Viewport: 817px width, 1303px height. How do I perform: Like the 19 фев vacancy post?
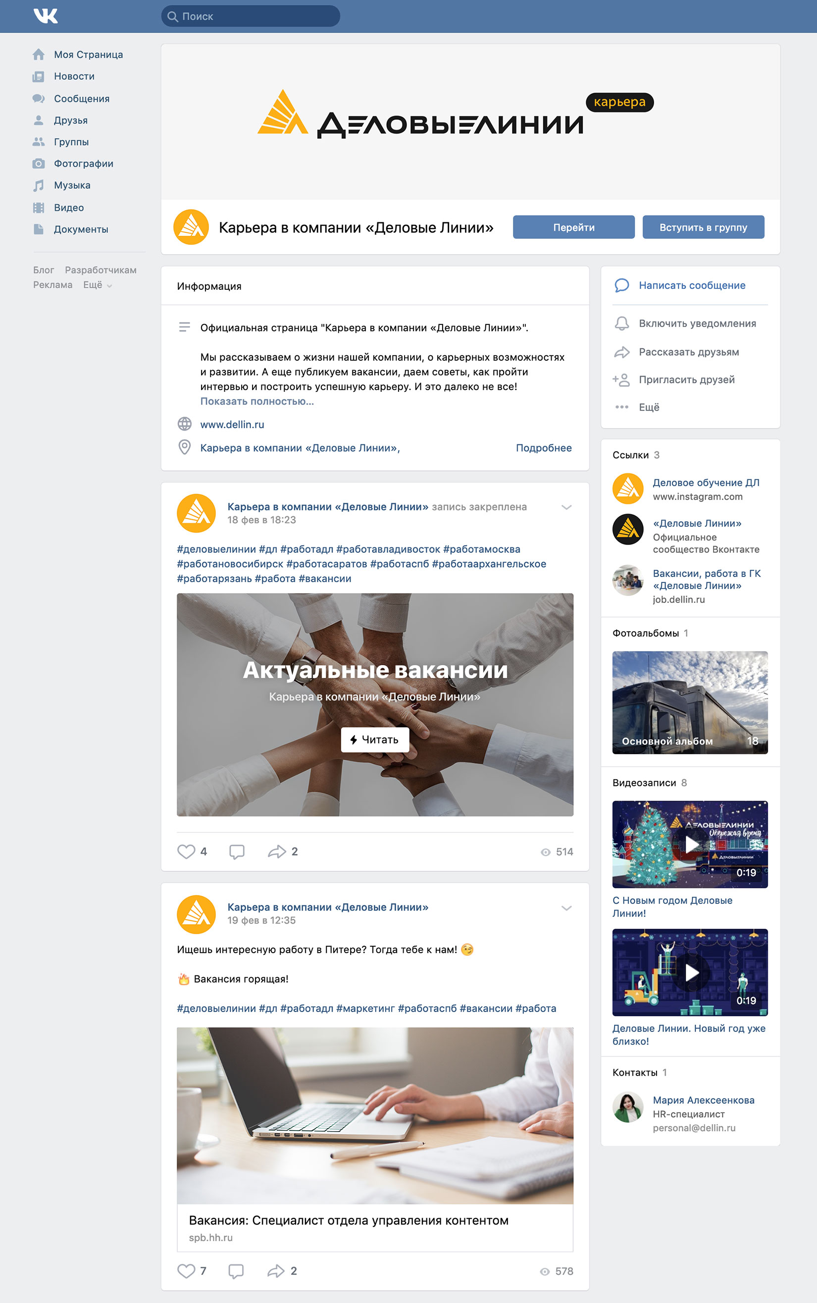186,1271
